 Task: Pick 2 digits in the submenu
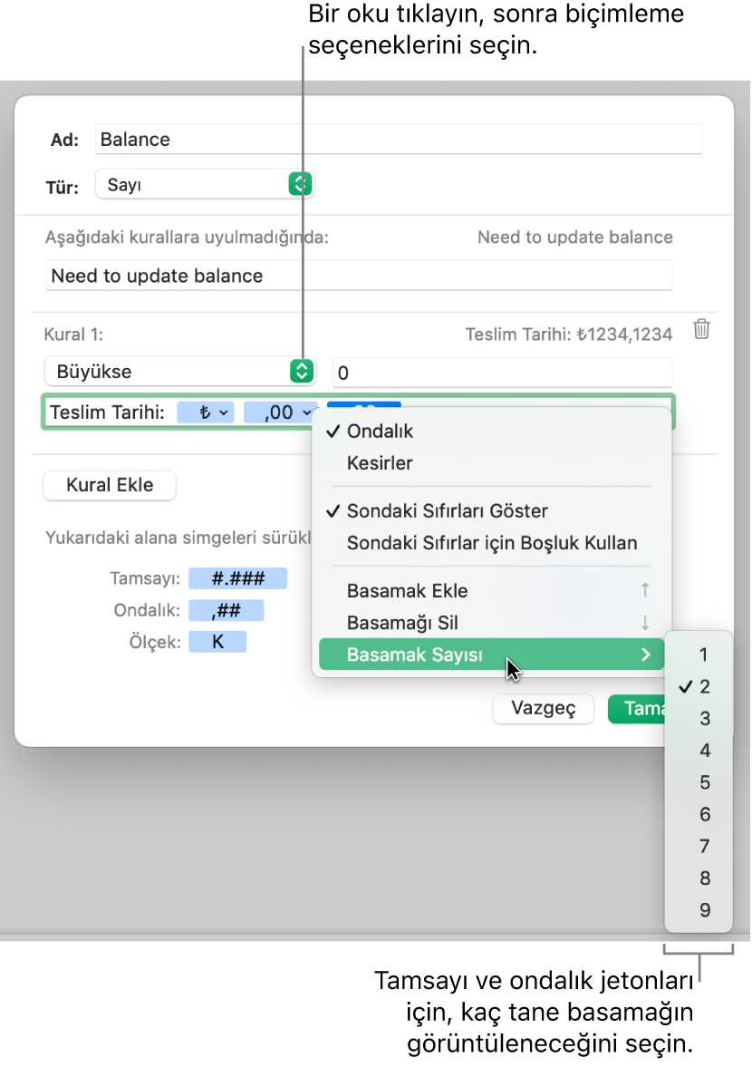699,686
